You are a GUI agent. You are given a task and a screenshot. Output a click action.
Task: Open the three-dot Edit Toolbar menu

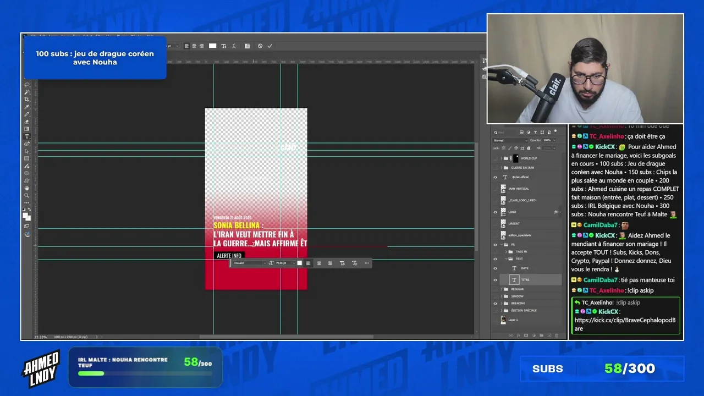coord(27,203)
